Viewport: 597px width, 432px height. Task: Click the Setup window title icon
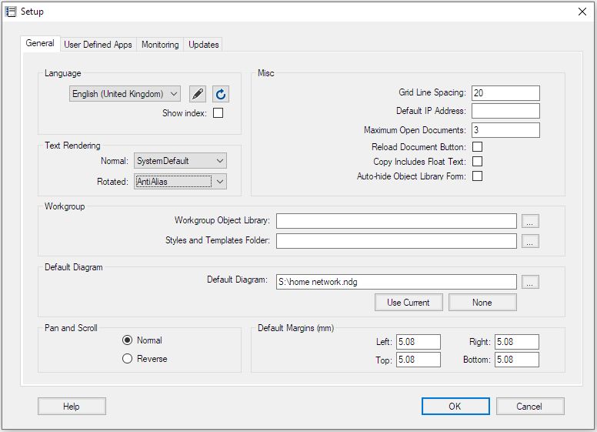pos(11,12)
